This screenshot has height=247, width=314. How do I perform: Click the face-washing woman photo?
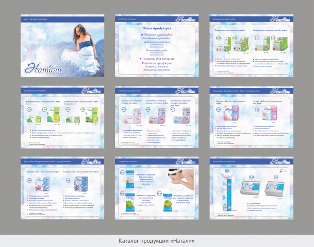click(181, 180)
